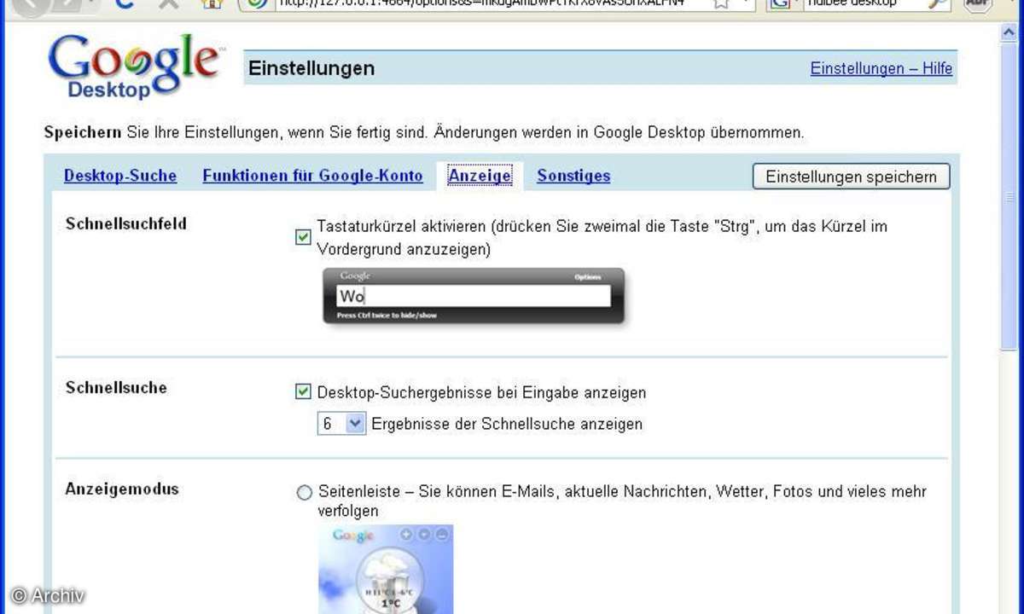The height and width of the screenshot is (614, 1024).
Task: Click the magnifier icon in browser search box
Action: (937, 3)
